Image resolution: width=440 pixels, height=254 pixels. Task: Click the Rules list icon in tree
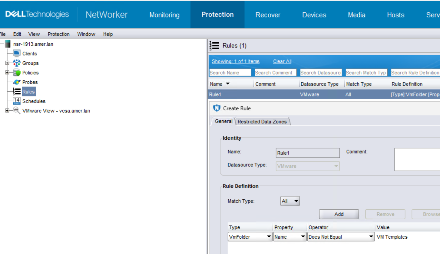(x=17, y=92)
